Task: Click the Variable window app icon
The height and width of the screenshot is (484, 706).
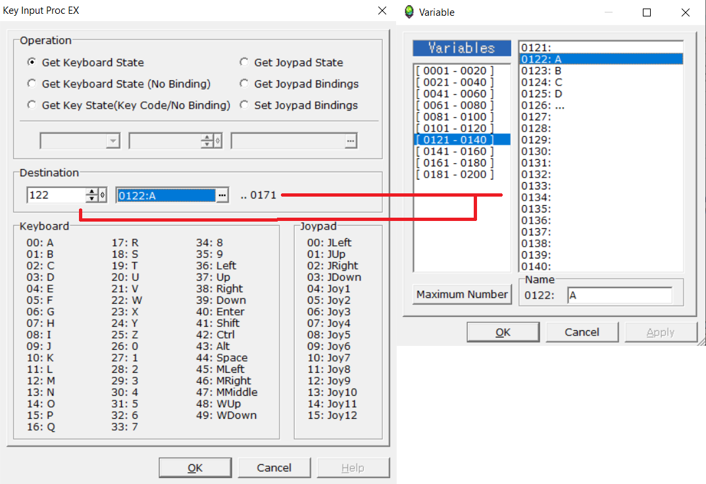Action: click(x=409, y=12)
